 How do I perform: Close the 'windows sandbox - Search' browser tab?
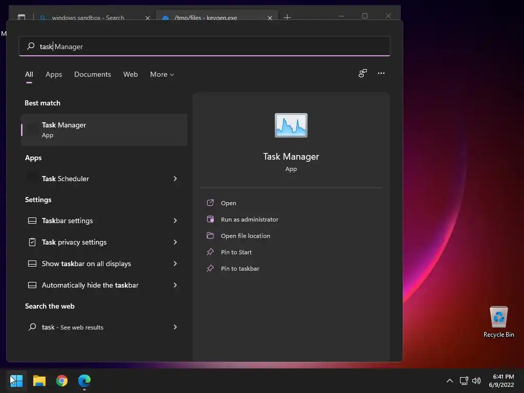pos(147,18)
